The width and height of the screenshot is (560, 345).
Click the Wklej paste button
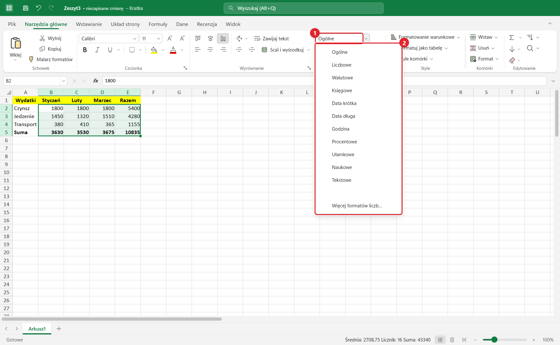click(15, 48)
